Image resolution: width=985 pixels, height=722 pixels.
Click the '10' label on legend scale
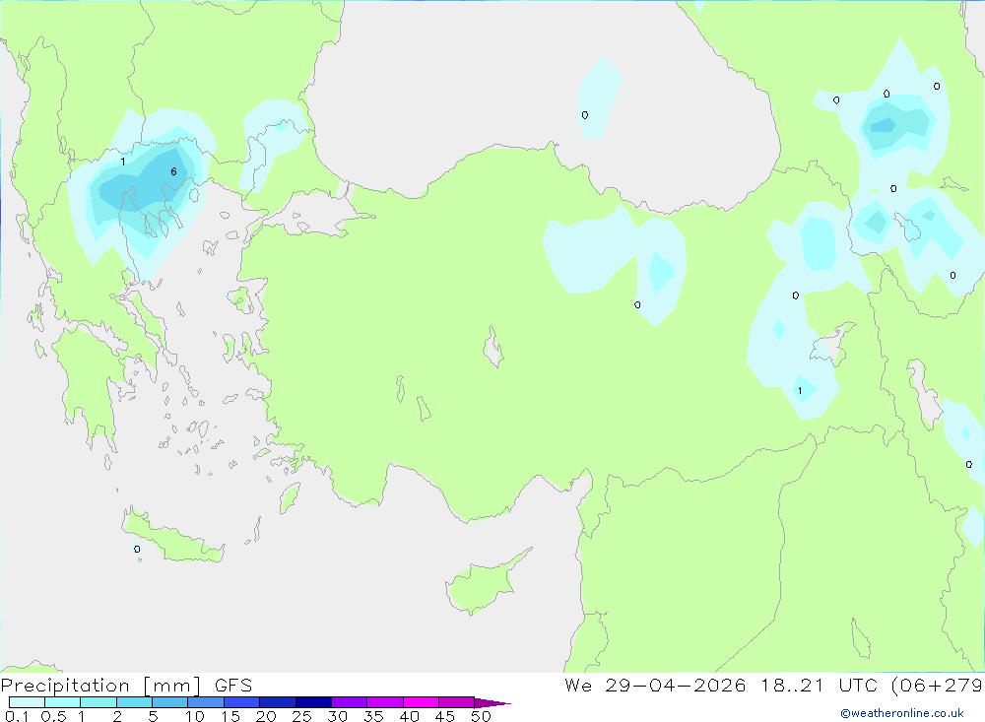coord(194,716)
